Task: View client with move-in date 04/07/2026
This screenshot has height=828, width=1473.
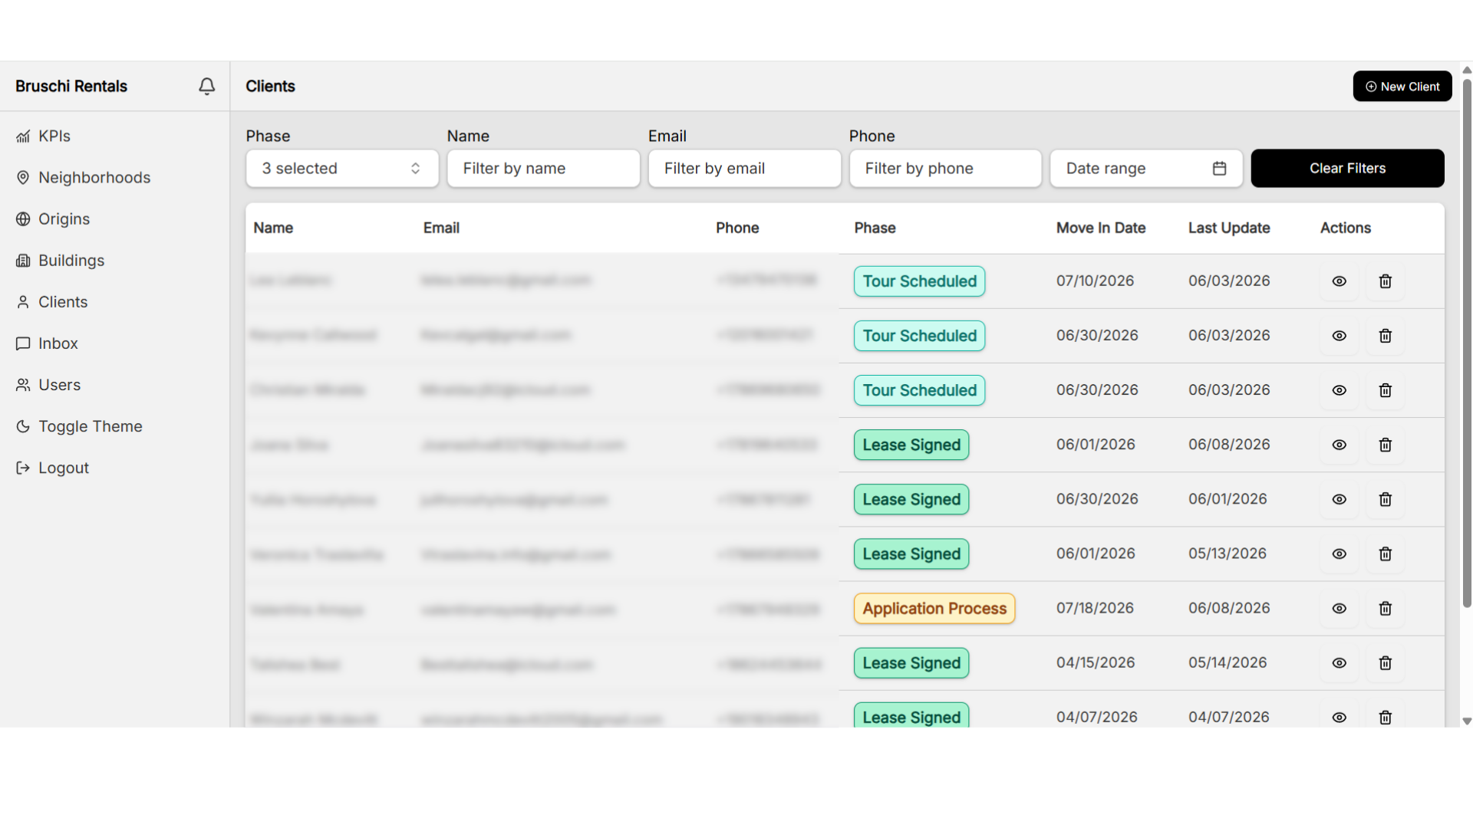Action: pyautogui.click(x=1340, y=718)
